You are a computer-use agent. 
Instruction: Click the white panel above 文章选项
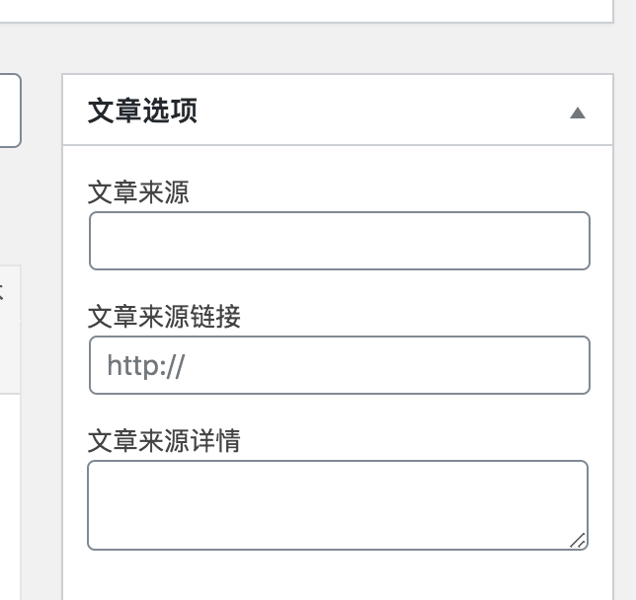(x=306, y=11)
